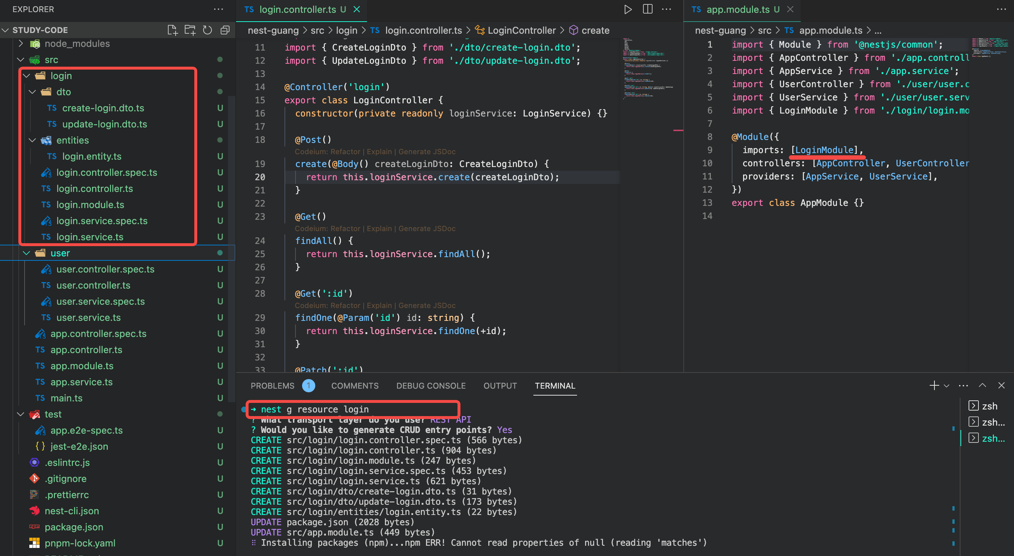Switch to the PROBLEMS tab
The height and width of the screenshot is (556, 1014).
click(272, 386)
